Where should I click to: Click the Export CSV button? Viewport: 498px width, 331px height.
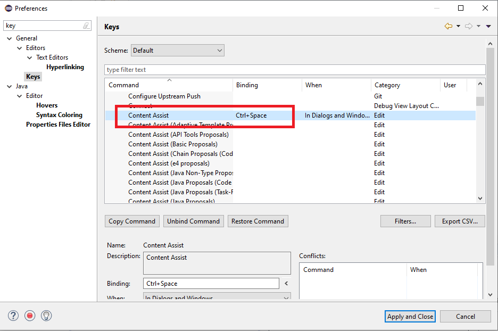point(460,221)
